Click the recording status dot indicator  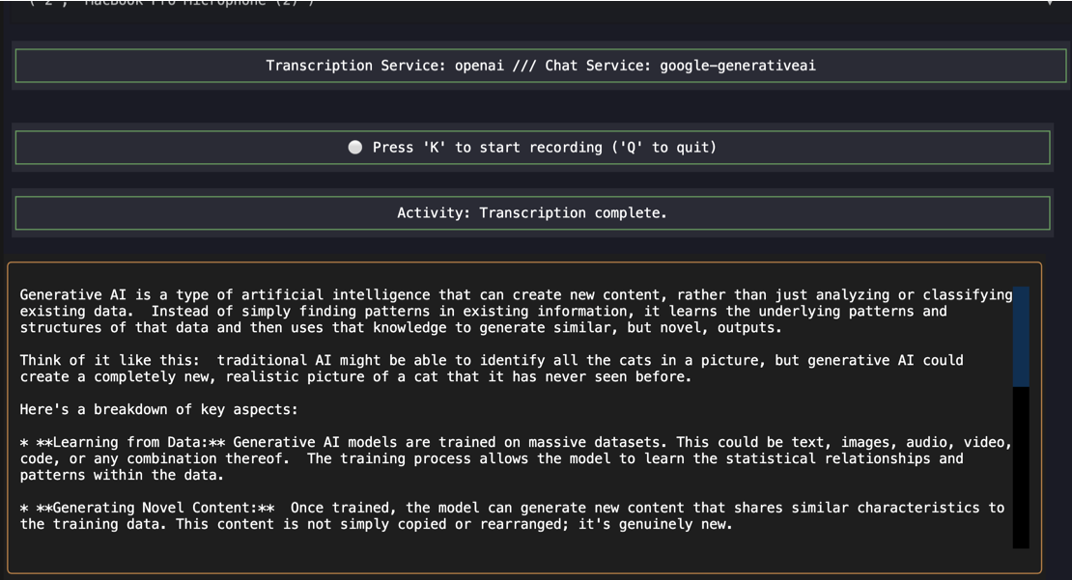point(354,147)
